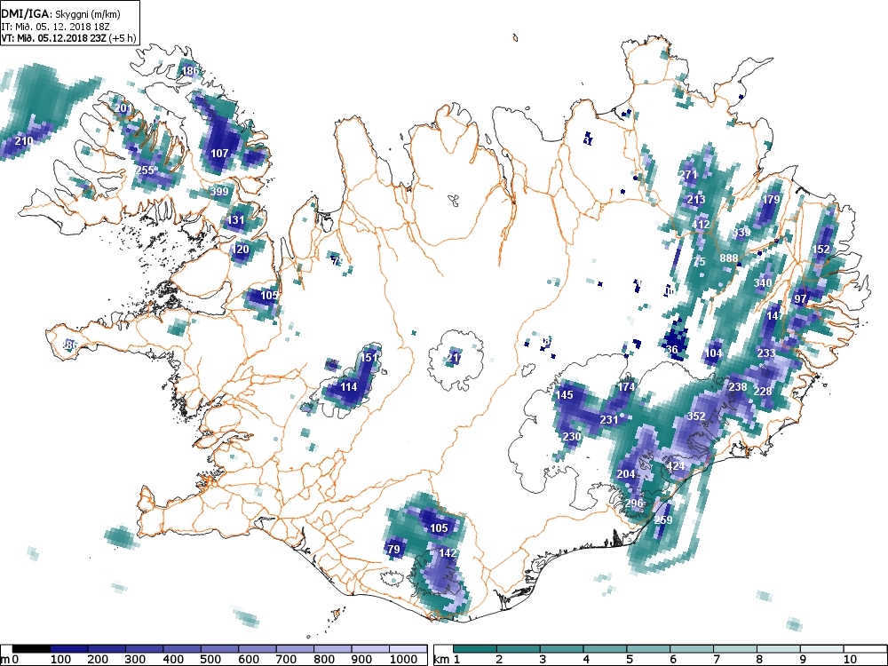Click the visibility value 424

click(x=676, y=466)
